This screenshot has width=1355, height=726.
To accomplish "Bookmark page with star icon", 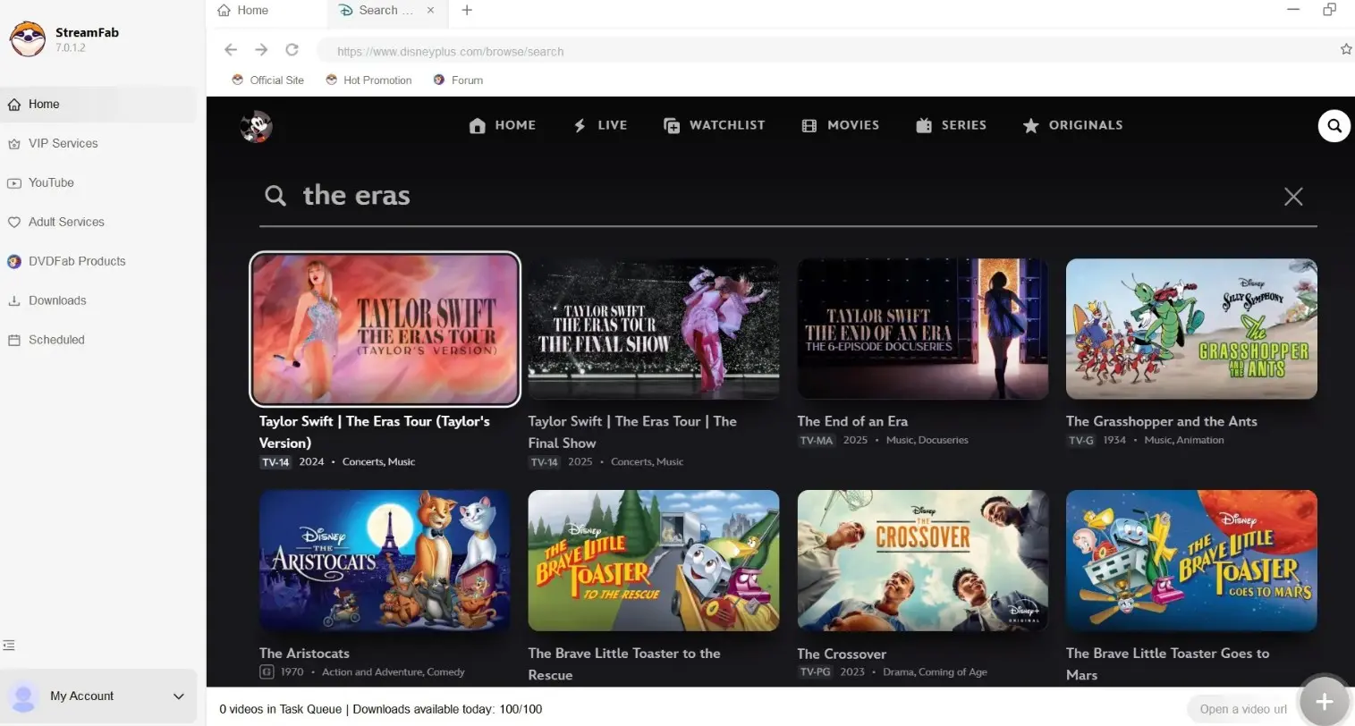I will coord(1346,50).
